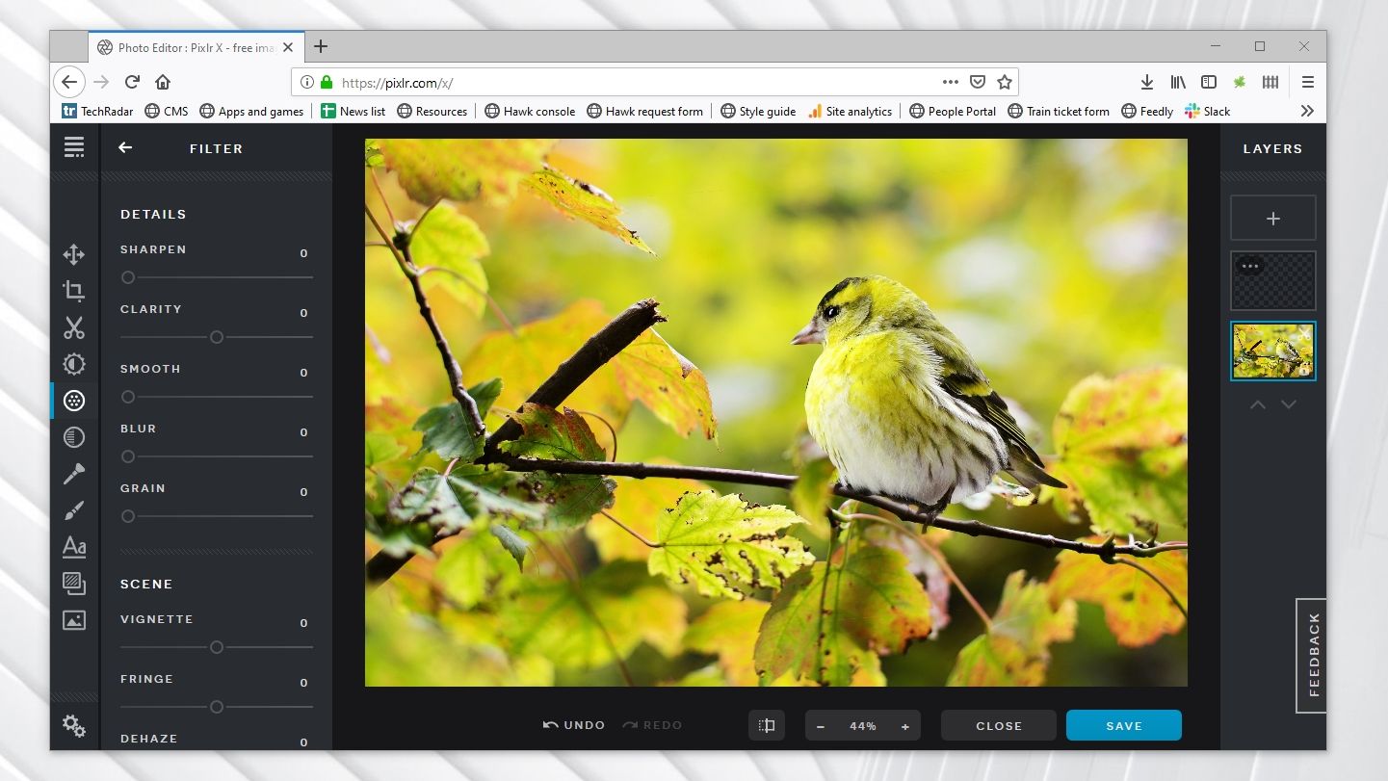Expand the top-left hamburger menu
The height and width of the screenshot is (781, 1388).
pyautogui.click(x=74, y=146)
